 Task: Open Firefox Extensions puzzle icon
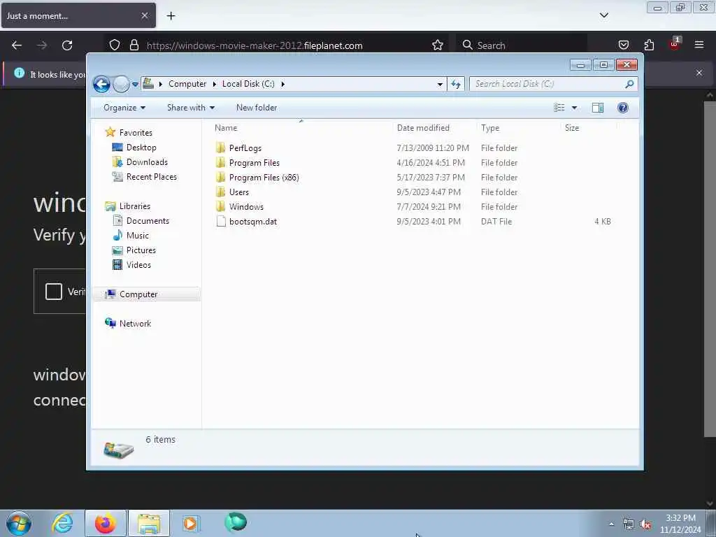point(649,45)
